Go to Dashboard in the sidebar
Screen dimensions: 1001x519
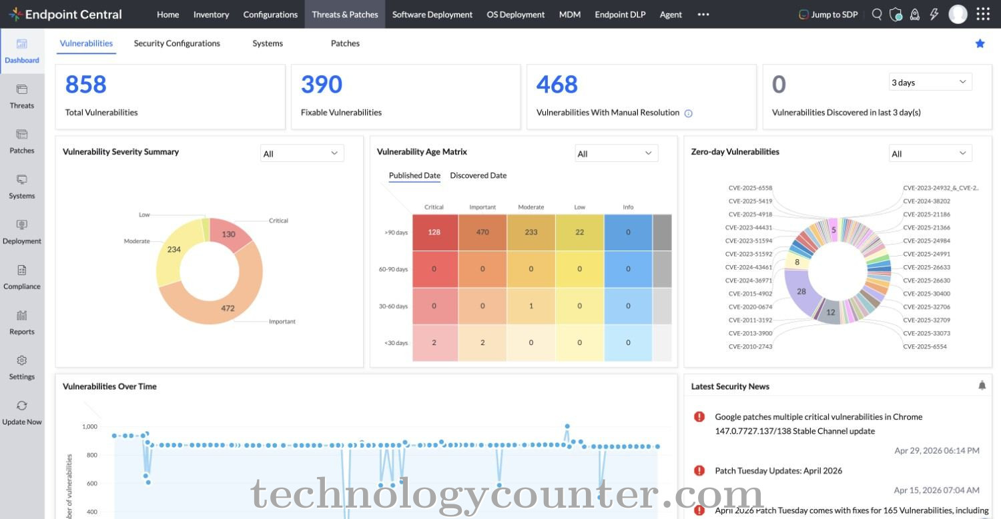click(22, 51)
